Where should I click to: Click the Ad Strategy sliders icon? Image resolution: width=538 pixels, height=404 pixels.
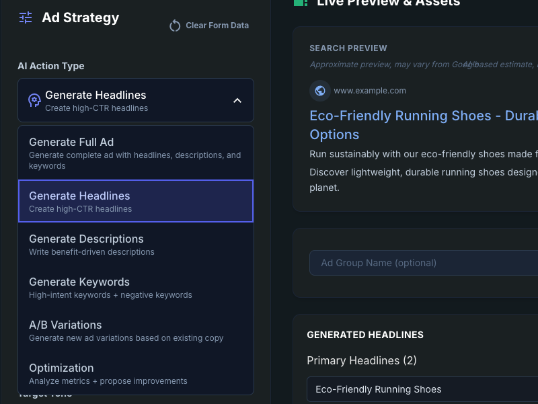point(25,17)
